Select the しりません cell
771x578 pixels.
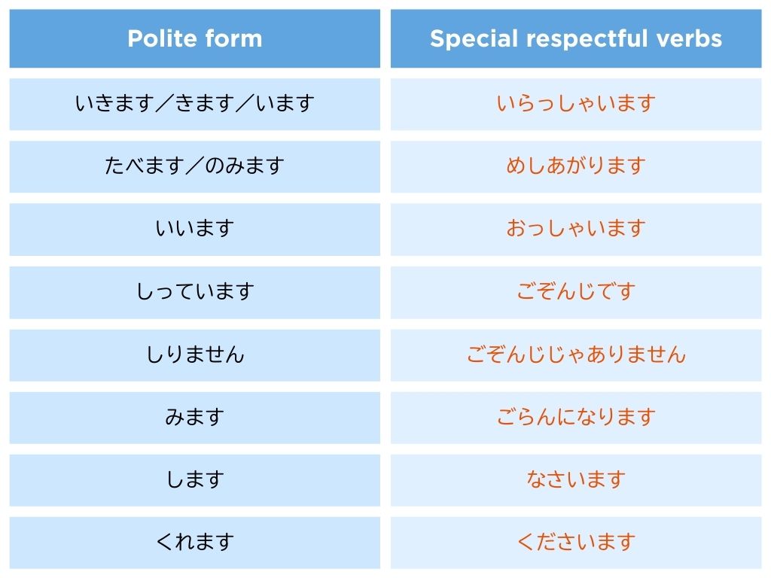pyautogui.click(x=195, y=354)
